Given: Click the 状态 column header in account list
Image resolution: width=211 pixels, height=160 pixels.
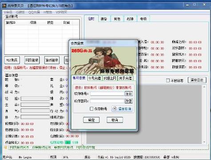Looking at the screenshot, I should click(x=50, y=23).
